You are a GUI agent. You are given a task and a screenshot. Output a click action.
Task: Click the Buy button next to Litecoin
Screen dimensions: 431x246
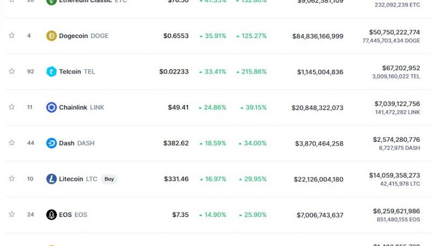pos(109,179)
